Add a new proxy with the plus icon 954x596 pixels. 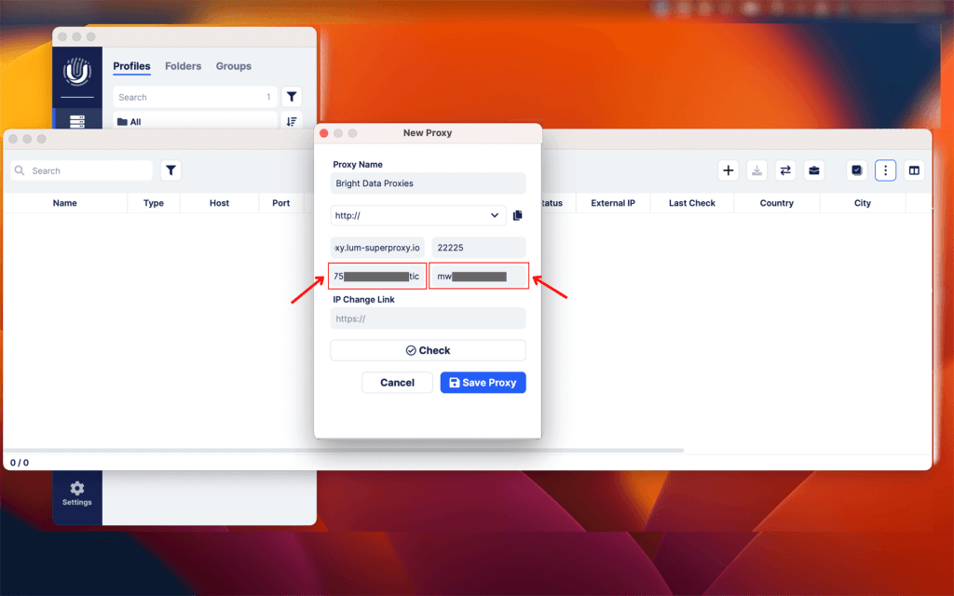728,170
